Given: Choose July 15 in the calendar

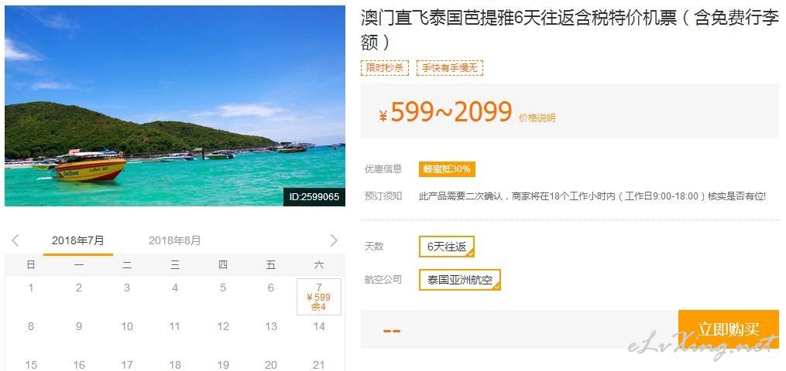Looking at the screenshot, I should coord(31,365).
